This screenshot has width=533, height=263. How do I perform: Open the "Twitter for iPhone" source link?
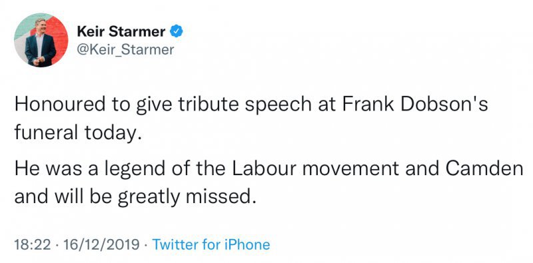(211, 244)
